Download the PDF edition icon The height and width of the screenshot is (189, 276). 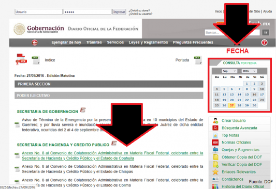point(21,59)
